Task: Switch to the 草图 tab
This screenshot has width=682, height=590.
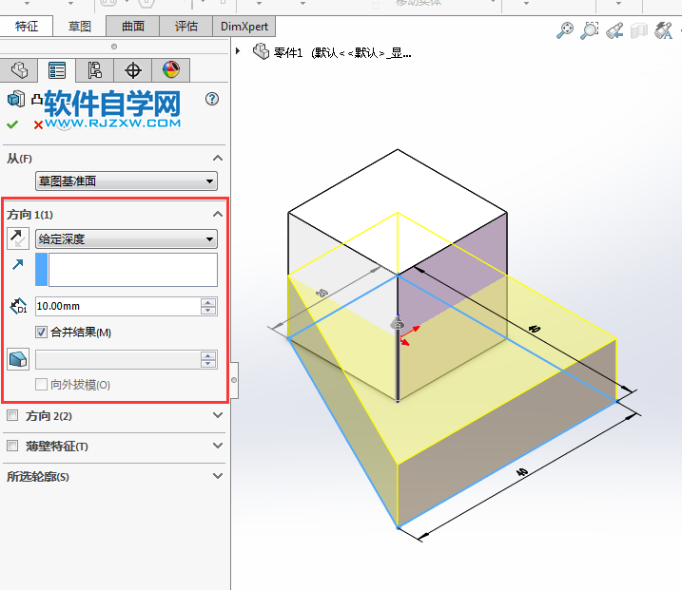Action: tap(80, 26)
